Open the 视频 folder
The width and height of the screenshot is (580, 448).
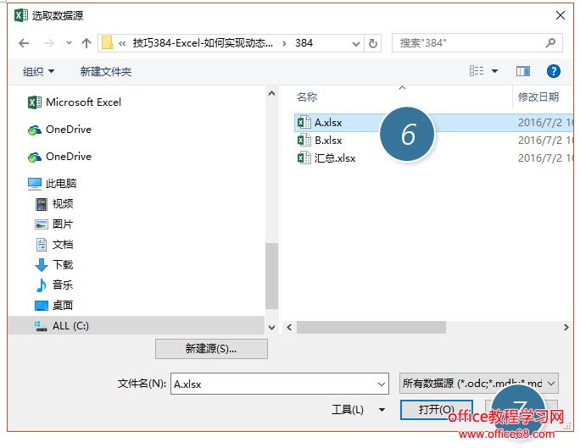pos(54,204)
